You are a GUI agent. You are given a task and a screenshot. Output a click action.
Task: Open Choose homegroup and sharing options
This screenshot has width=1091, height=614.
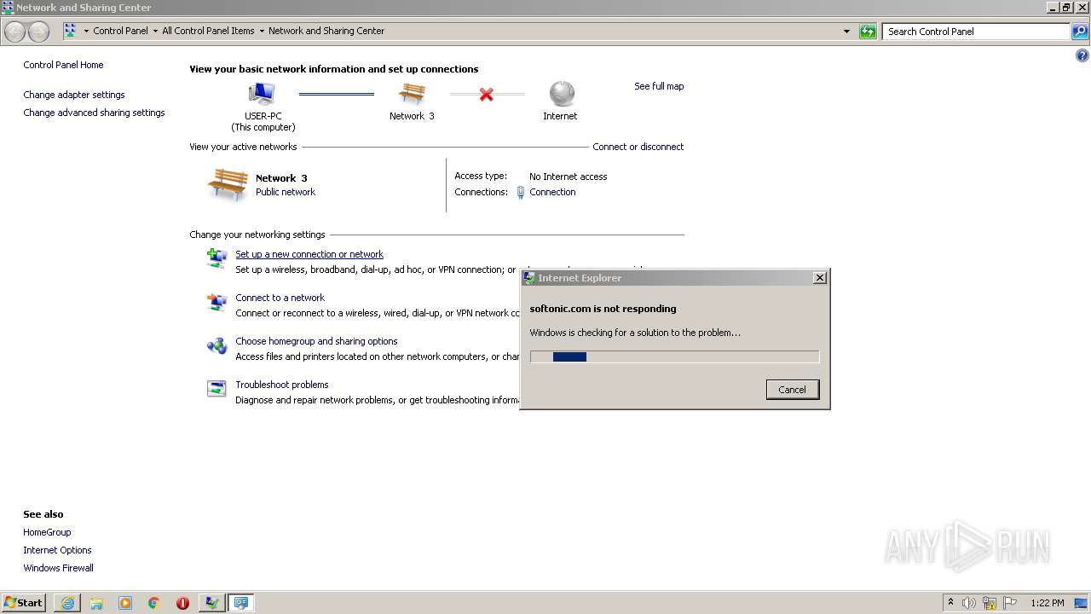click(316, 341)
